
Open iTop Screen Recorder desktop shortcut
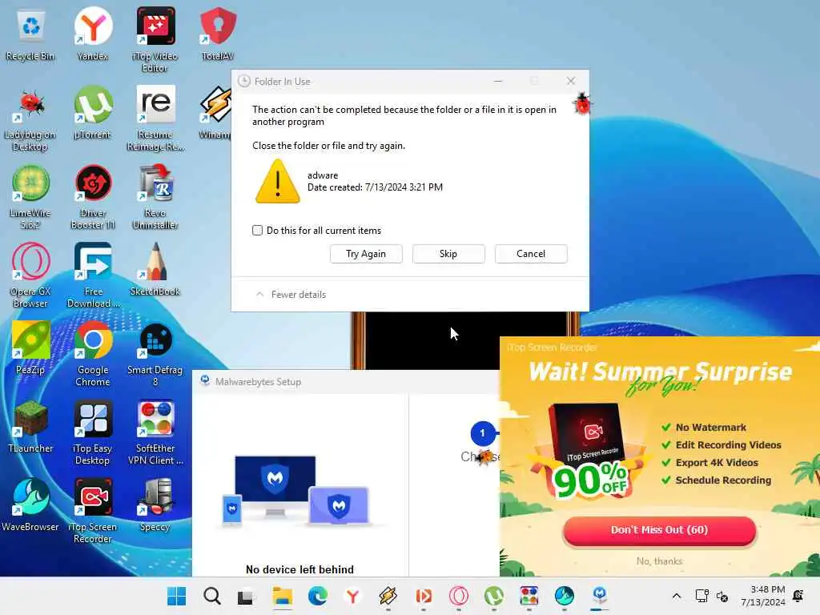pos(93,511)
